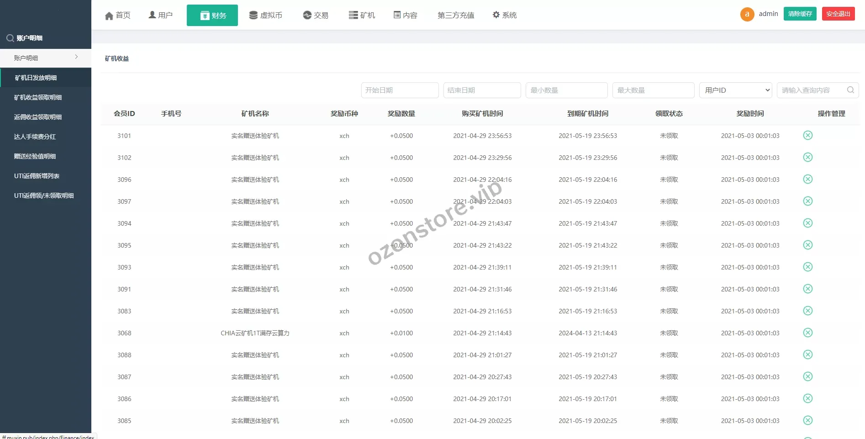Select UTI返佣新增列表 in sidebar
The height and width of the screenshot is (439, 865).
click(x=37, y=176)
